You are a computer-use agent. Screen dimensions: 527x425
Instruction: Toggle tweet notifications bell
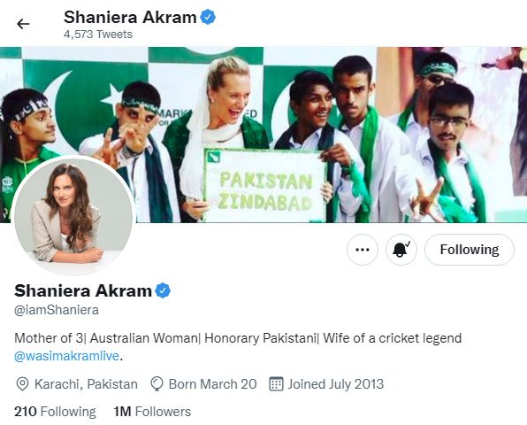pos(401,250)
